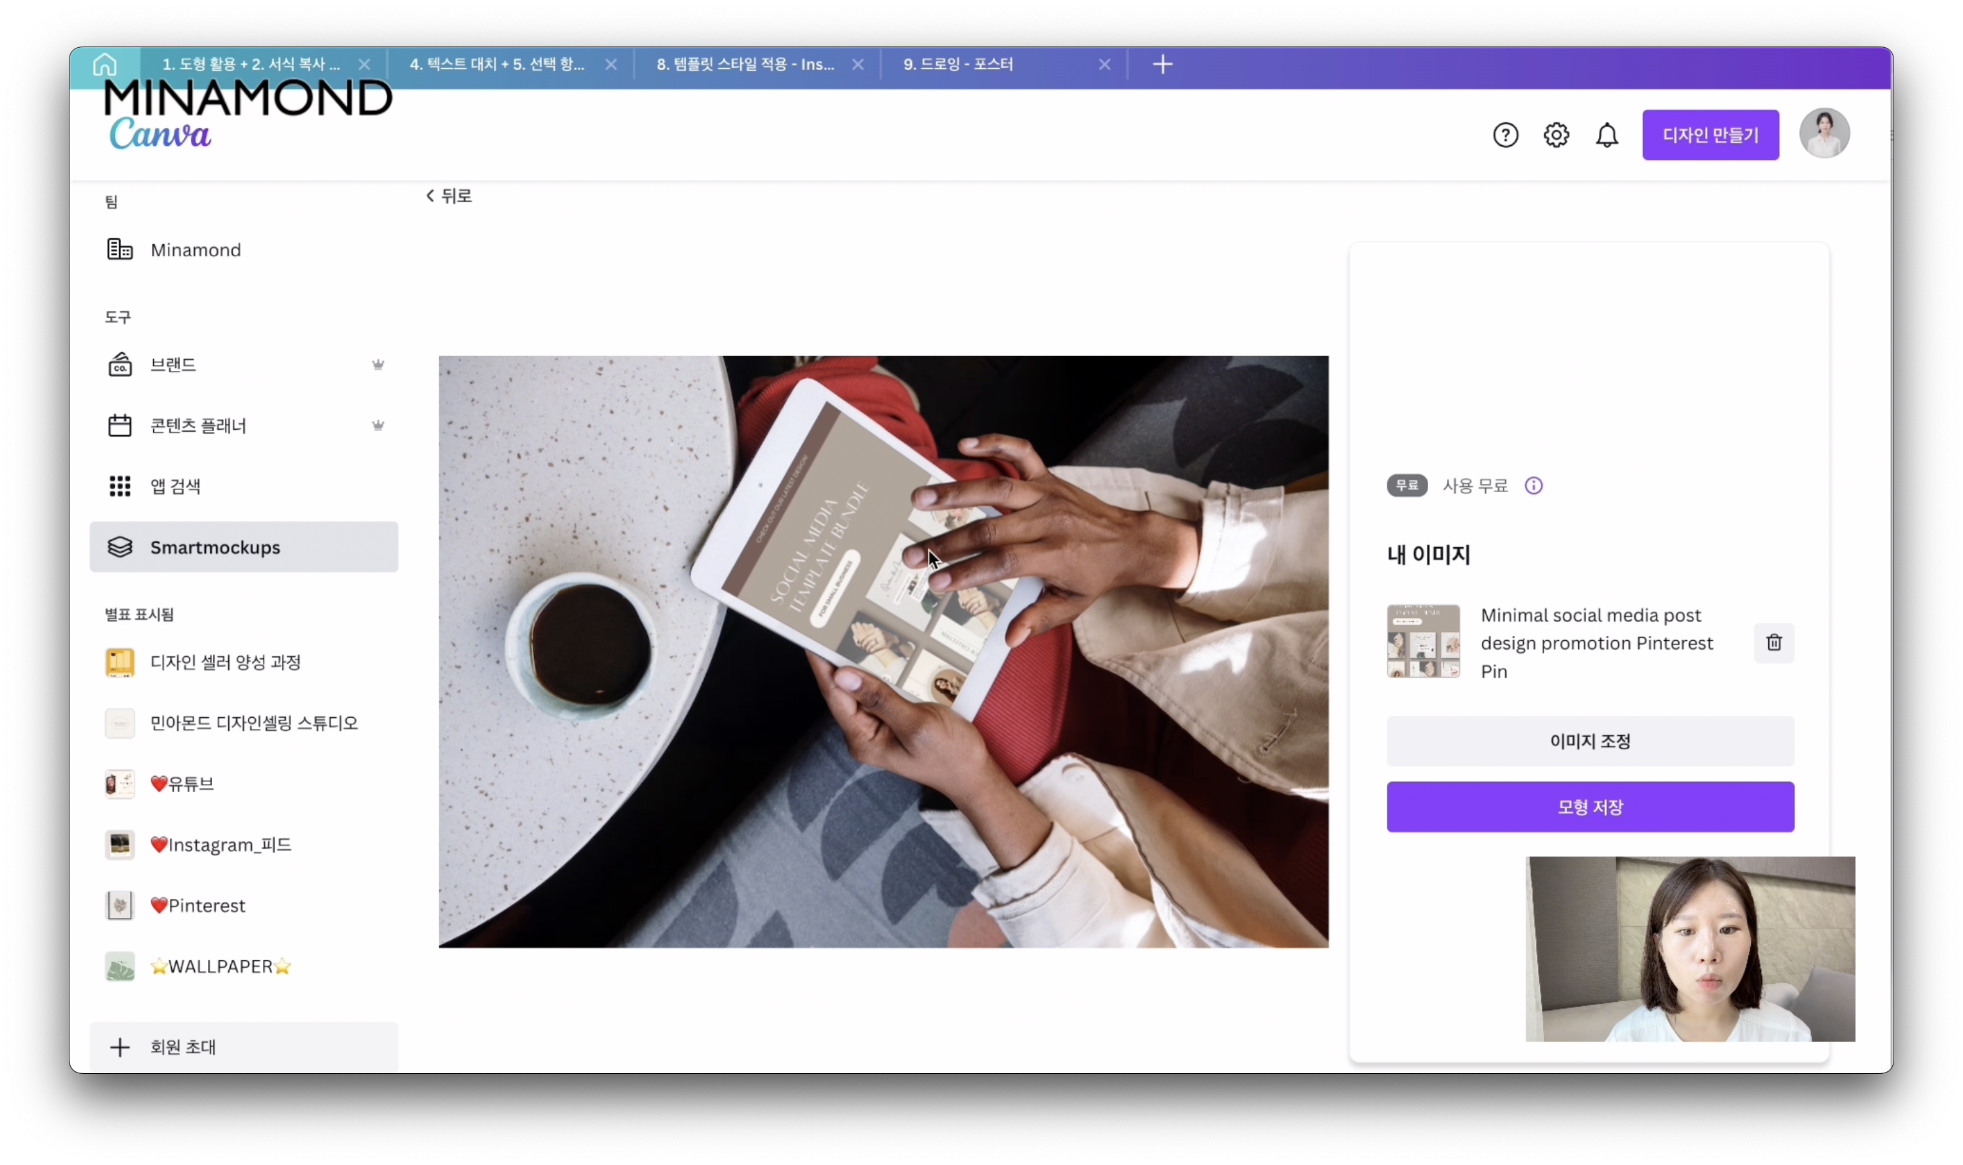Click the home icon in tab bar
This screenshot has width=1963, height=1165.
click(104, 65)
